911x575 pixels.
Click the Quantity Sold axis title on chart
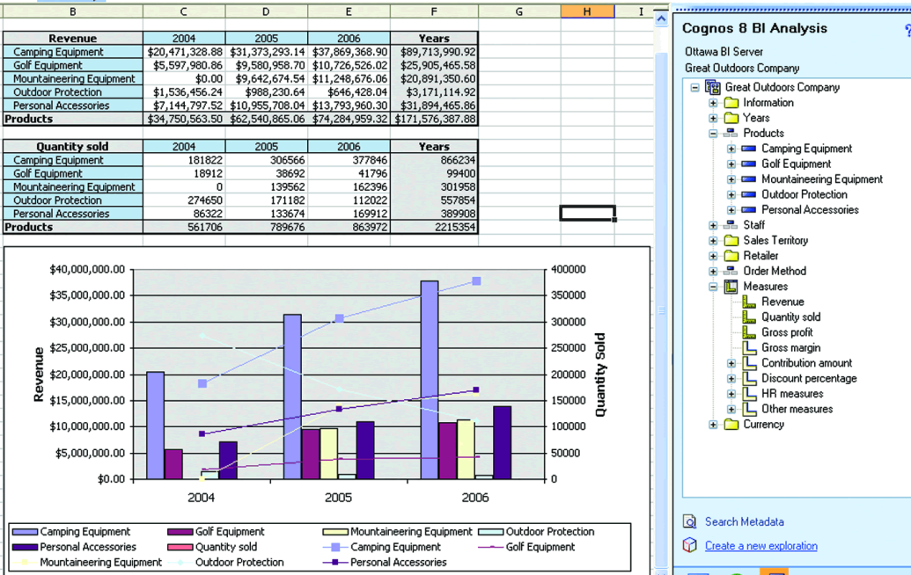pos(600,375)
